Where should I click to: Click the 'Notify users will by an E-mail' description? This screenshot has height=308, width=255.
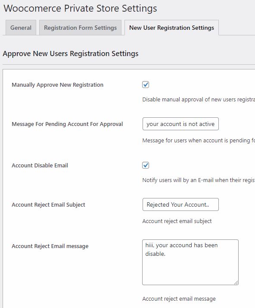(199, 180)
